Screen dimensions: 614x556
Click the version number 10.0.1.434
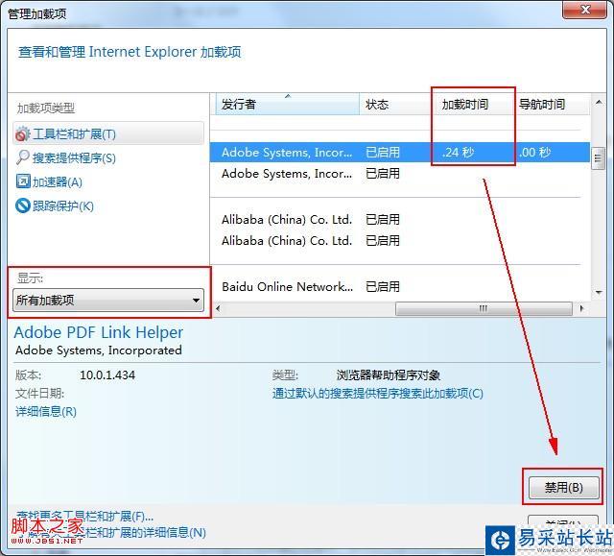click(107, 375)
